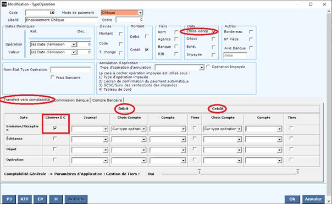Toggle Devise Montant checkbox
The width and height of the screenshot is (332, 204).
click(120, 34)
